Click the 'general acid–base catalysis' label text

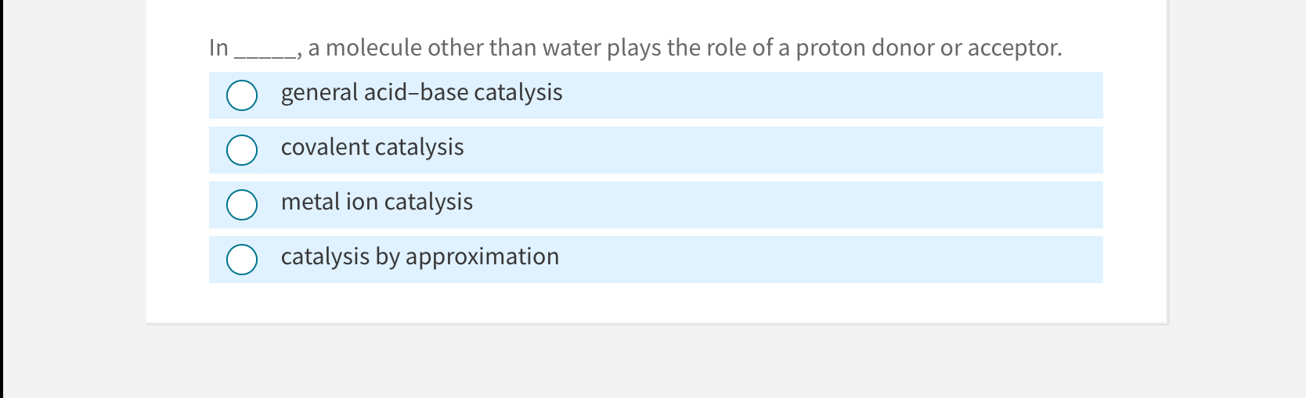421,93
